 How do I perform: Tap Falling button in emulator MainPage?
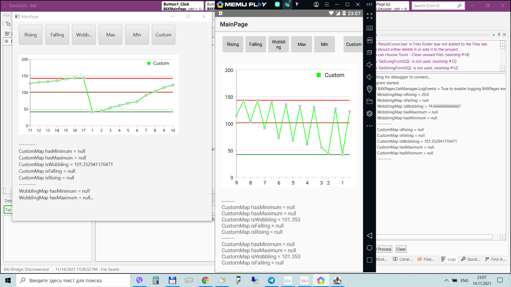click(x=256, y=44)
